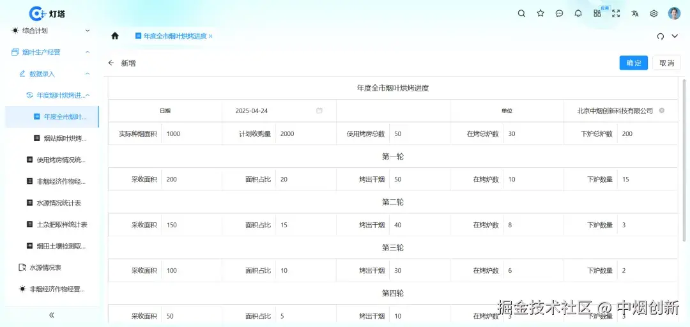The width and height of the screenshot is (690, 327).
Task: Click 第一轮 在烤炉数 field 10
Action: tap(533, 179)
